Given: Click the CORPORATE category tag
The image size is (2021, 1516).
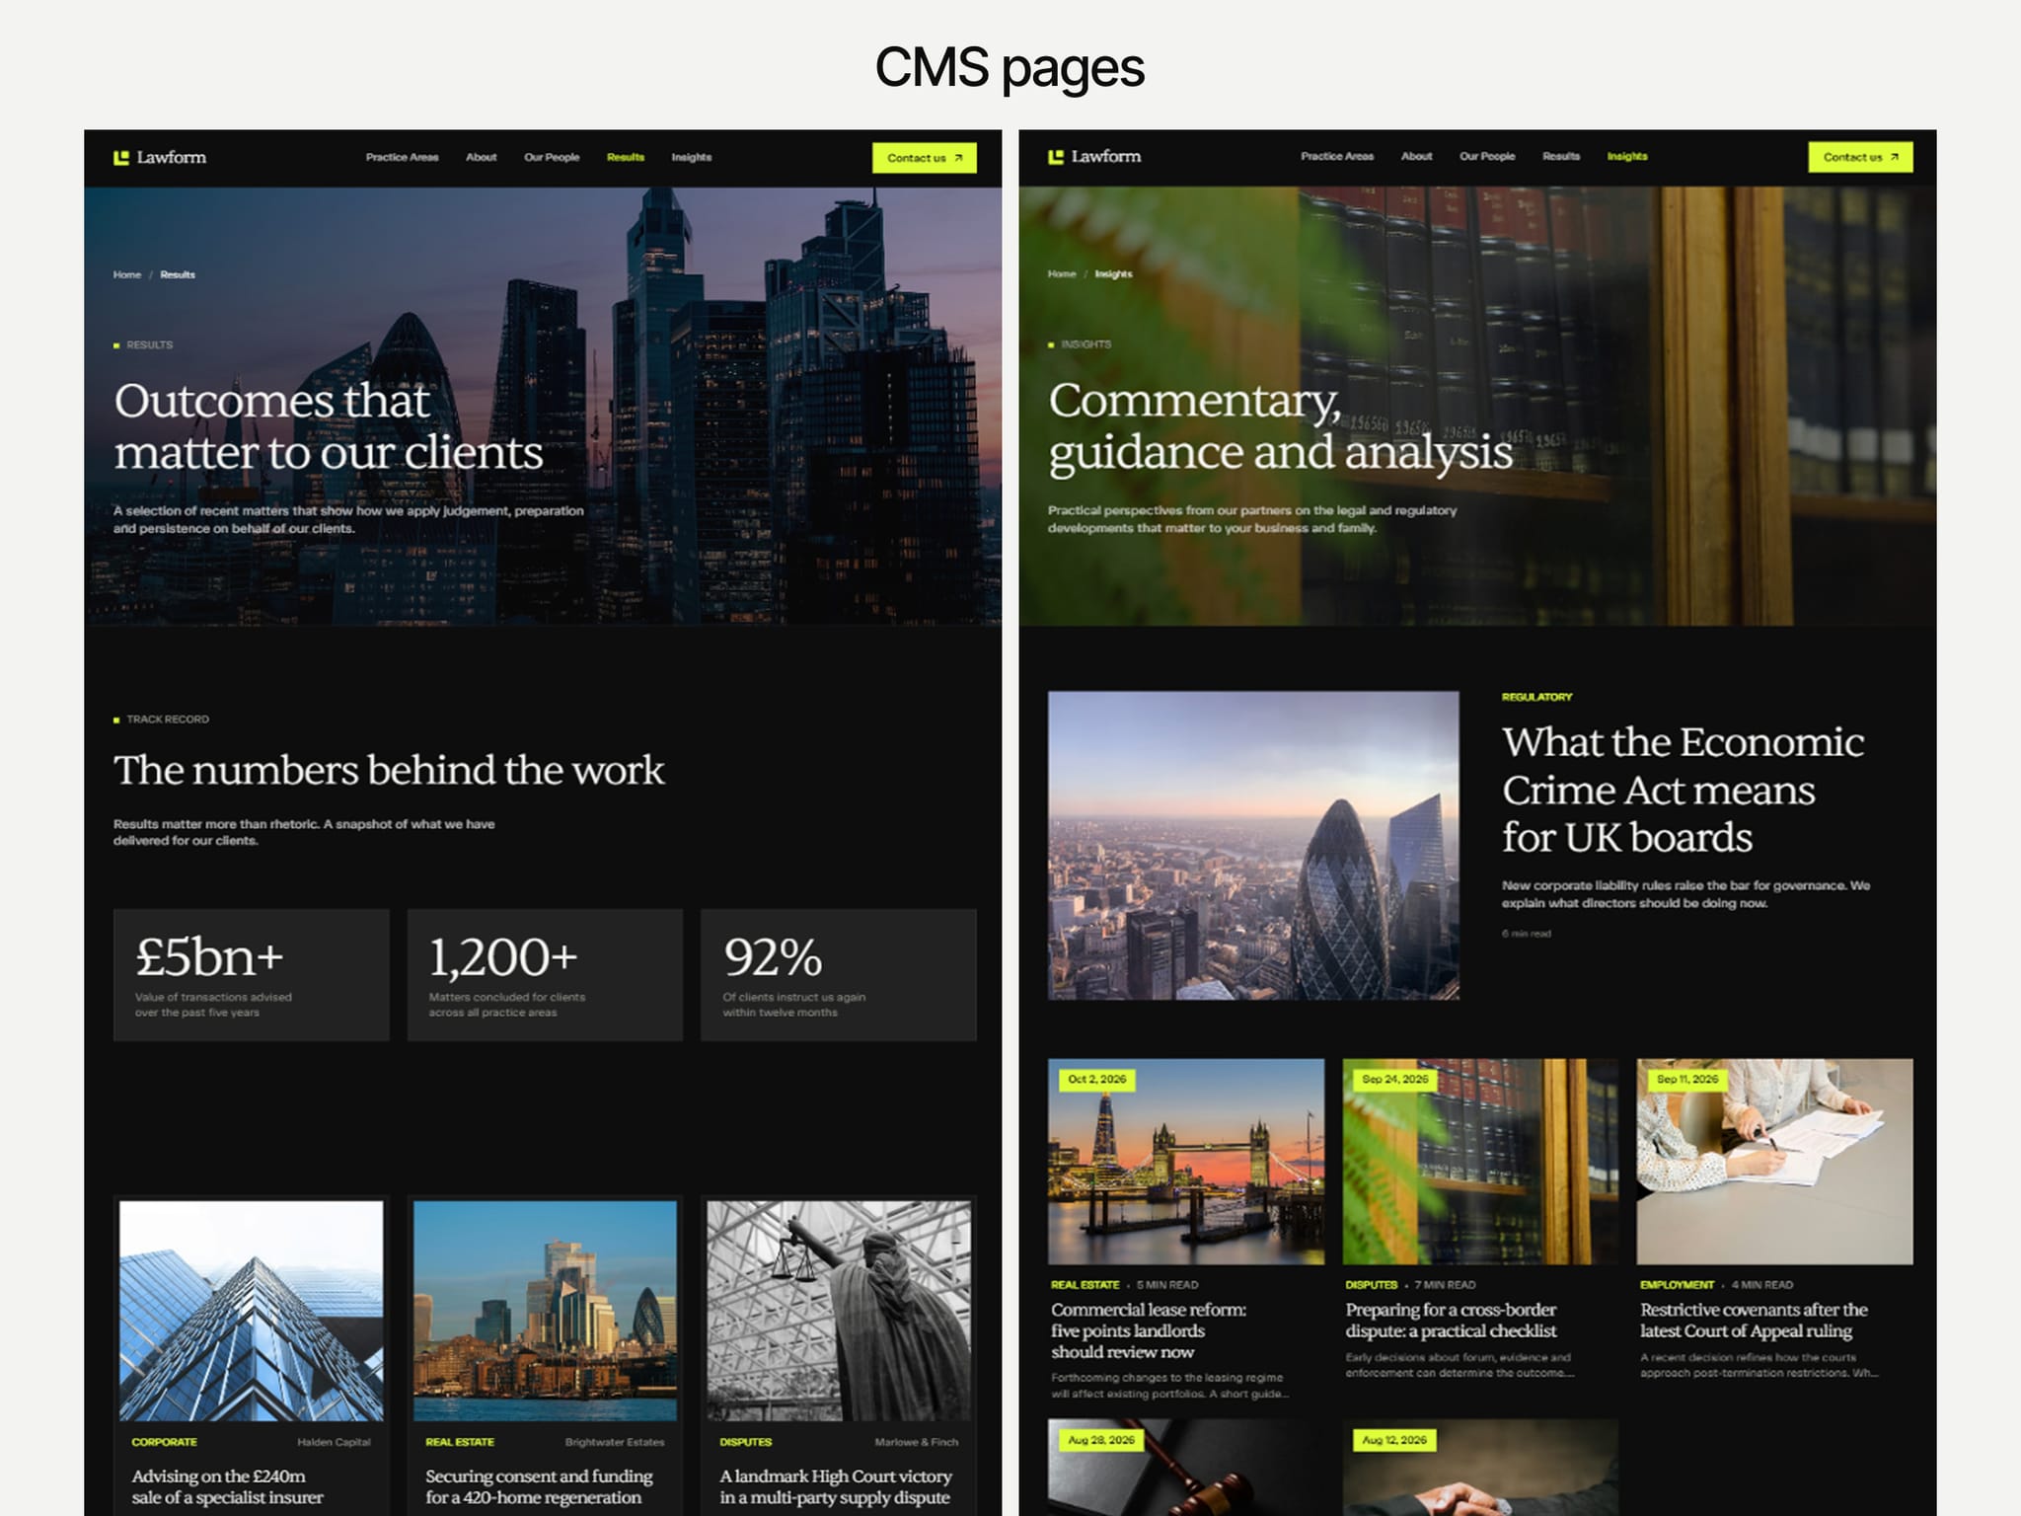Looking at the screenshot, I should tap(165, 1442).
